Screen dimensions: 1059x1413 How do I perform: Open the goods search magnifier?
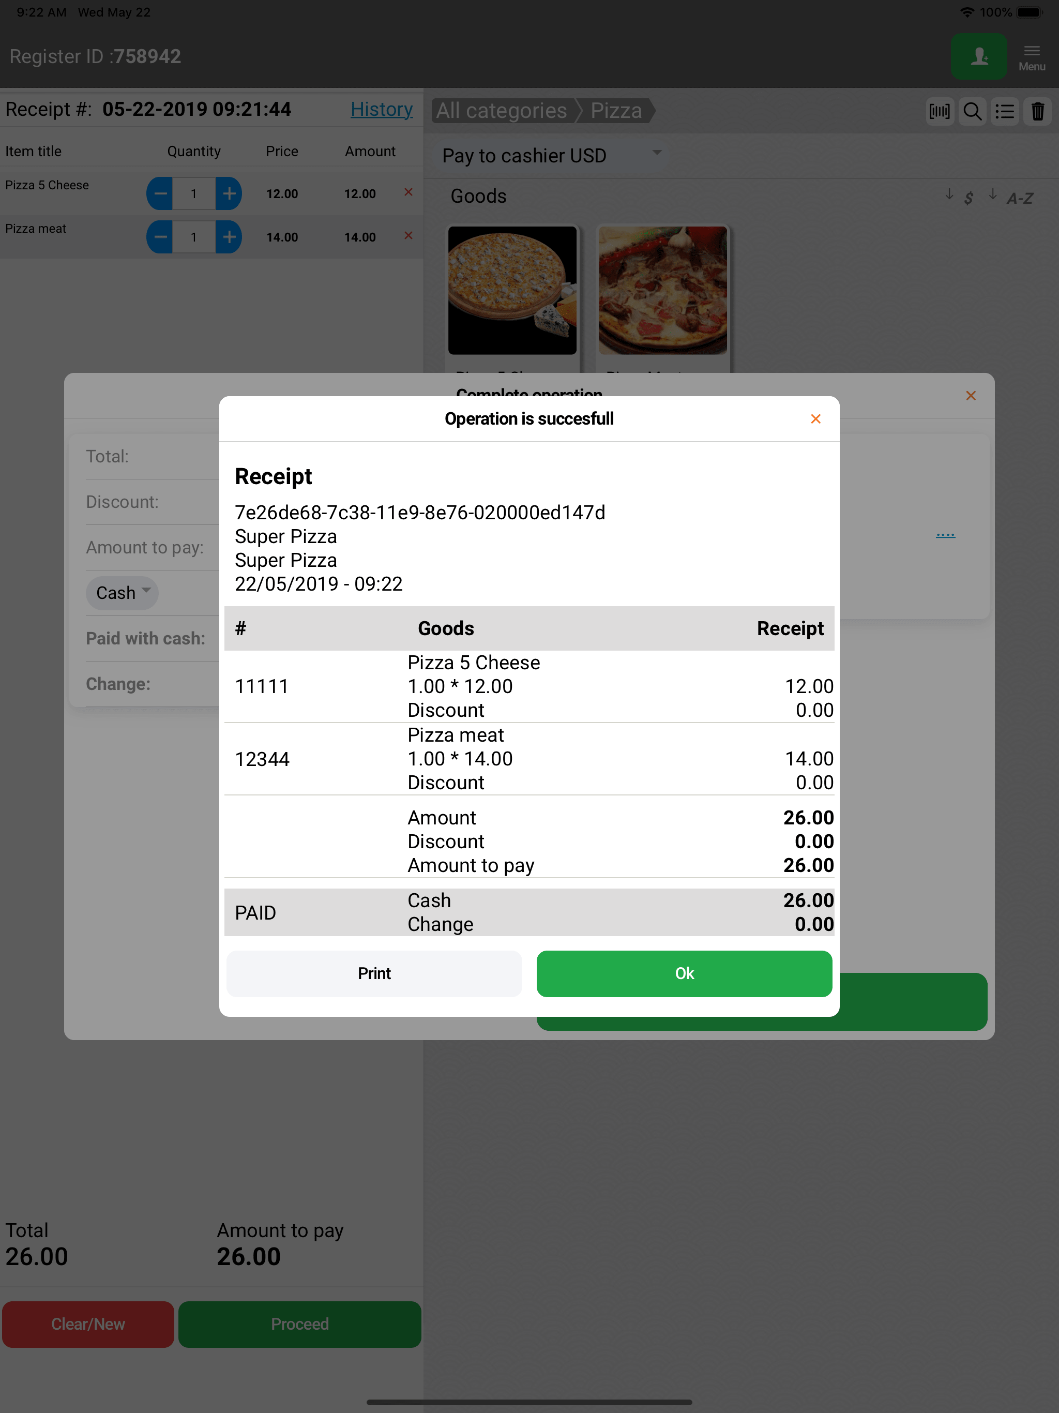[972, 112]
